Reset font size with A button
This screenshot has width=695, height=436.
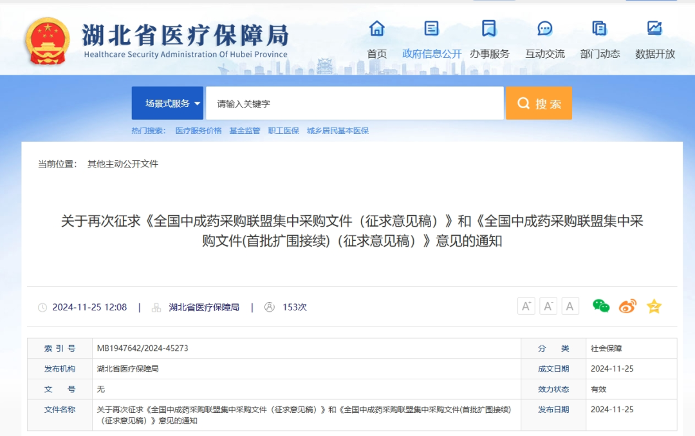pos(570,307)
